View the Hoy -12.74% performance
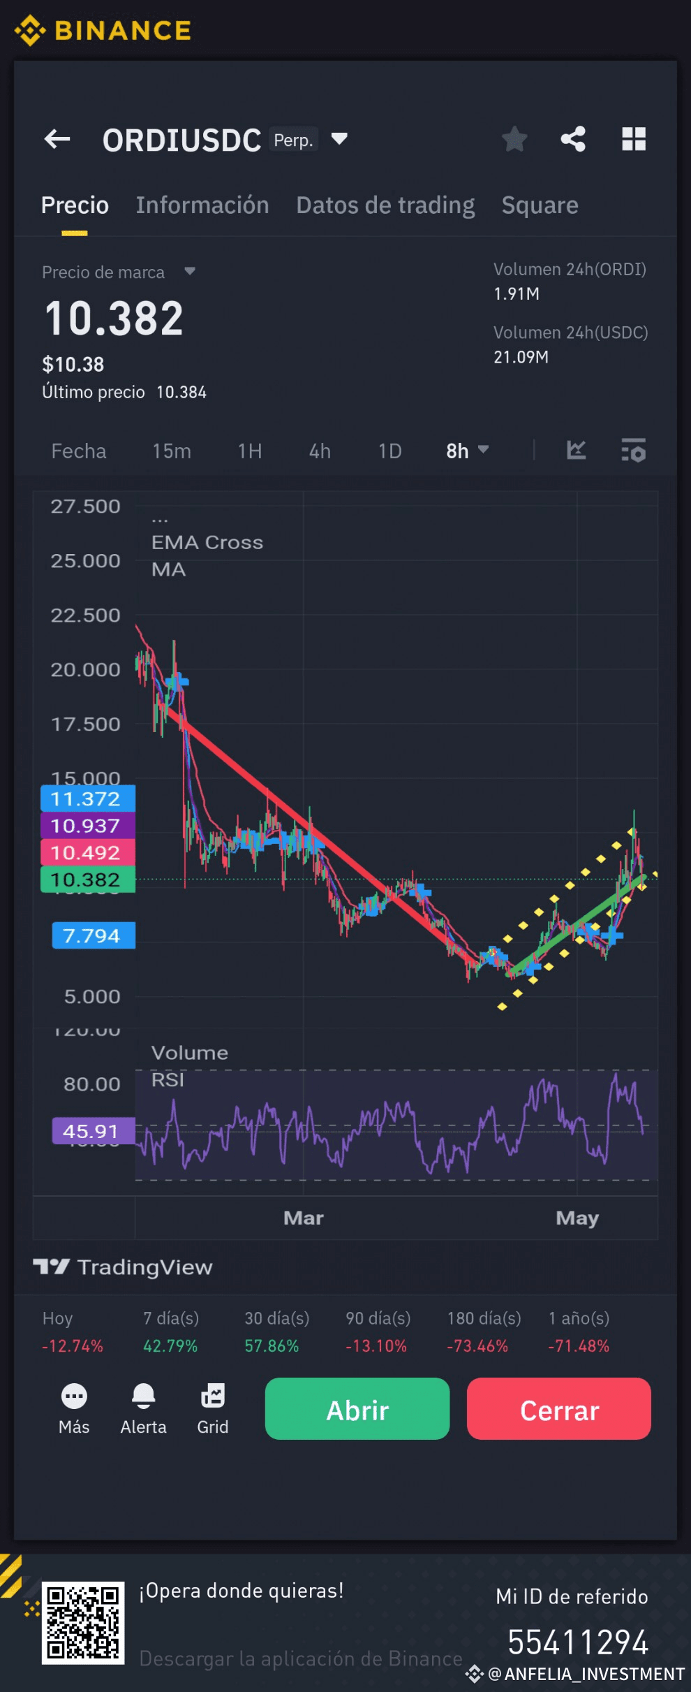Screen dimensions: 691x1692 [x=73, y=1332]
